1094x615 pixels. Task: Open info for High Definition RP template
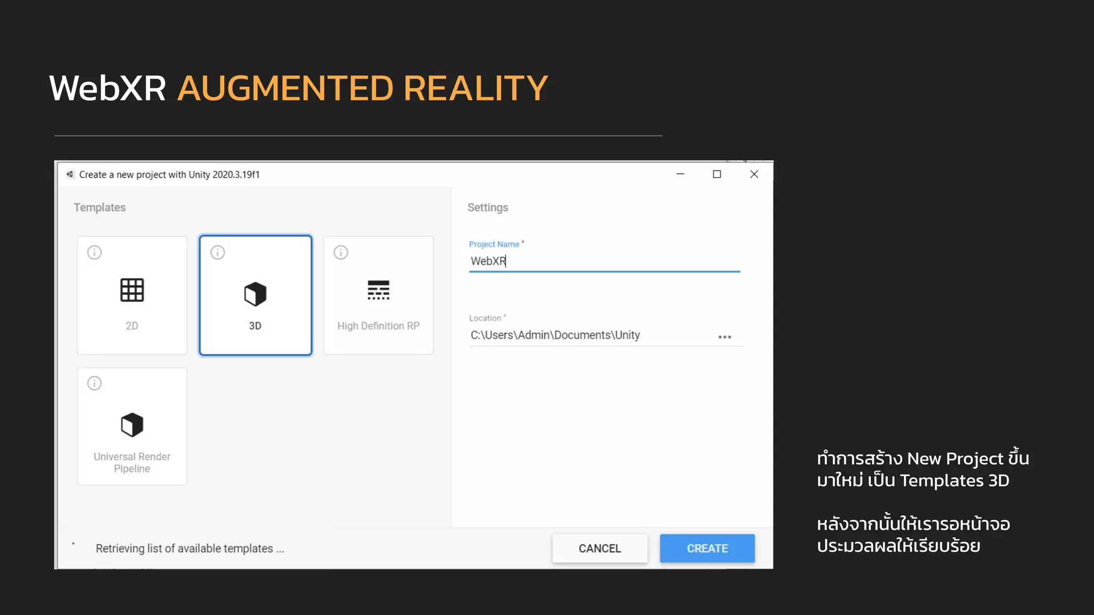tap(341, 253)
